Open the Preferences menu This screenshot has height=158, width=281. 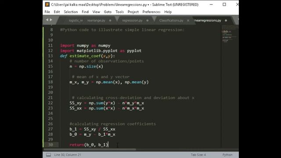pos(151,12)
